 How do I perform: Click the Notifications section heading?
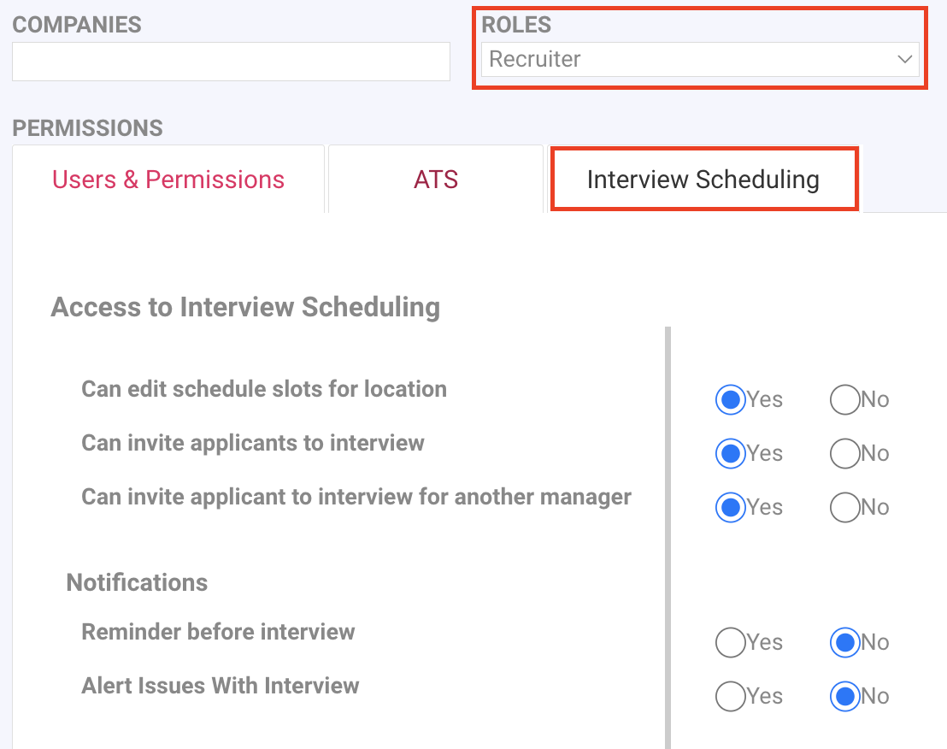137,582
